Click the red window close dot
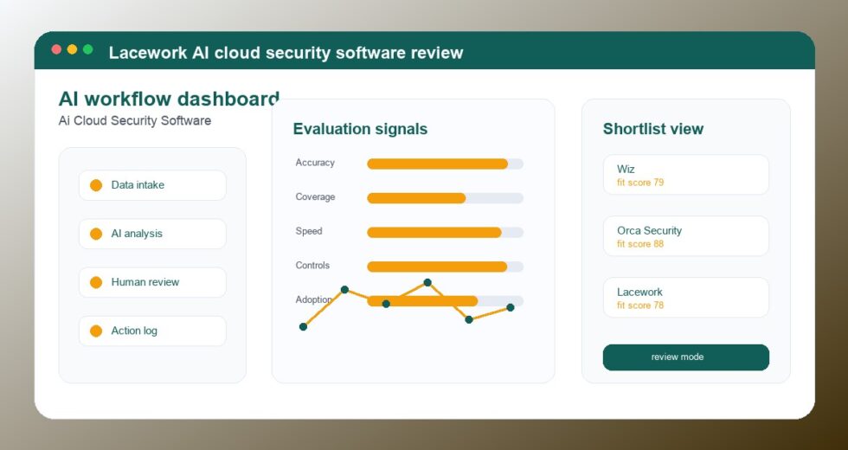The image size is (848, 450). click(56, 50)
